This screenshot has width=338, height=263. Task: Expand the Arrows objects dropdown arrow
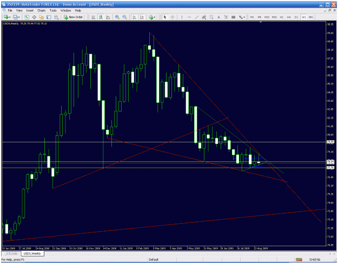click(x=244, y=17)
